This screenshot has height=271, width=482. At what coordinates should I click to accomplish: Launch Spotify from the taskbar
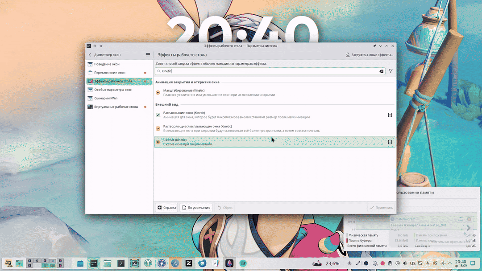[243, 263]
